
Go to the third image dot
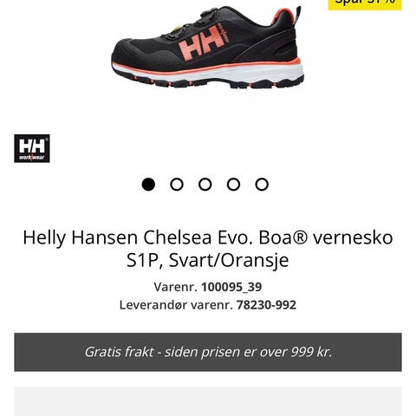[x=205, y=185]
